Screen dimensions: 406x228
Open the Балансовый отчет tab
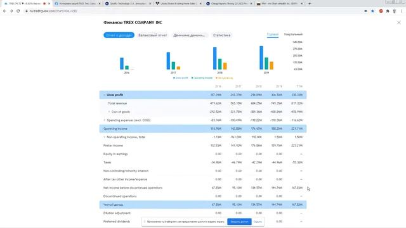(x=152, y=35)
